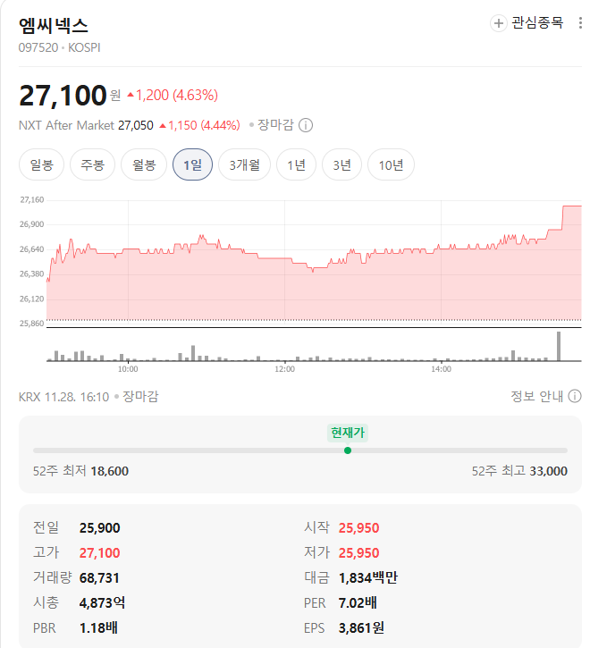The height and width of the screenshot is (648, 590).
Task: Select the 1일 chart period
Action: coord(192,164)
